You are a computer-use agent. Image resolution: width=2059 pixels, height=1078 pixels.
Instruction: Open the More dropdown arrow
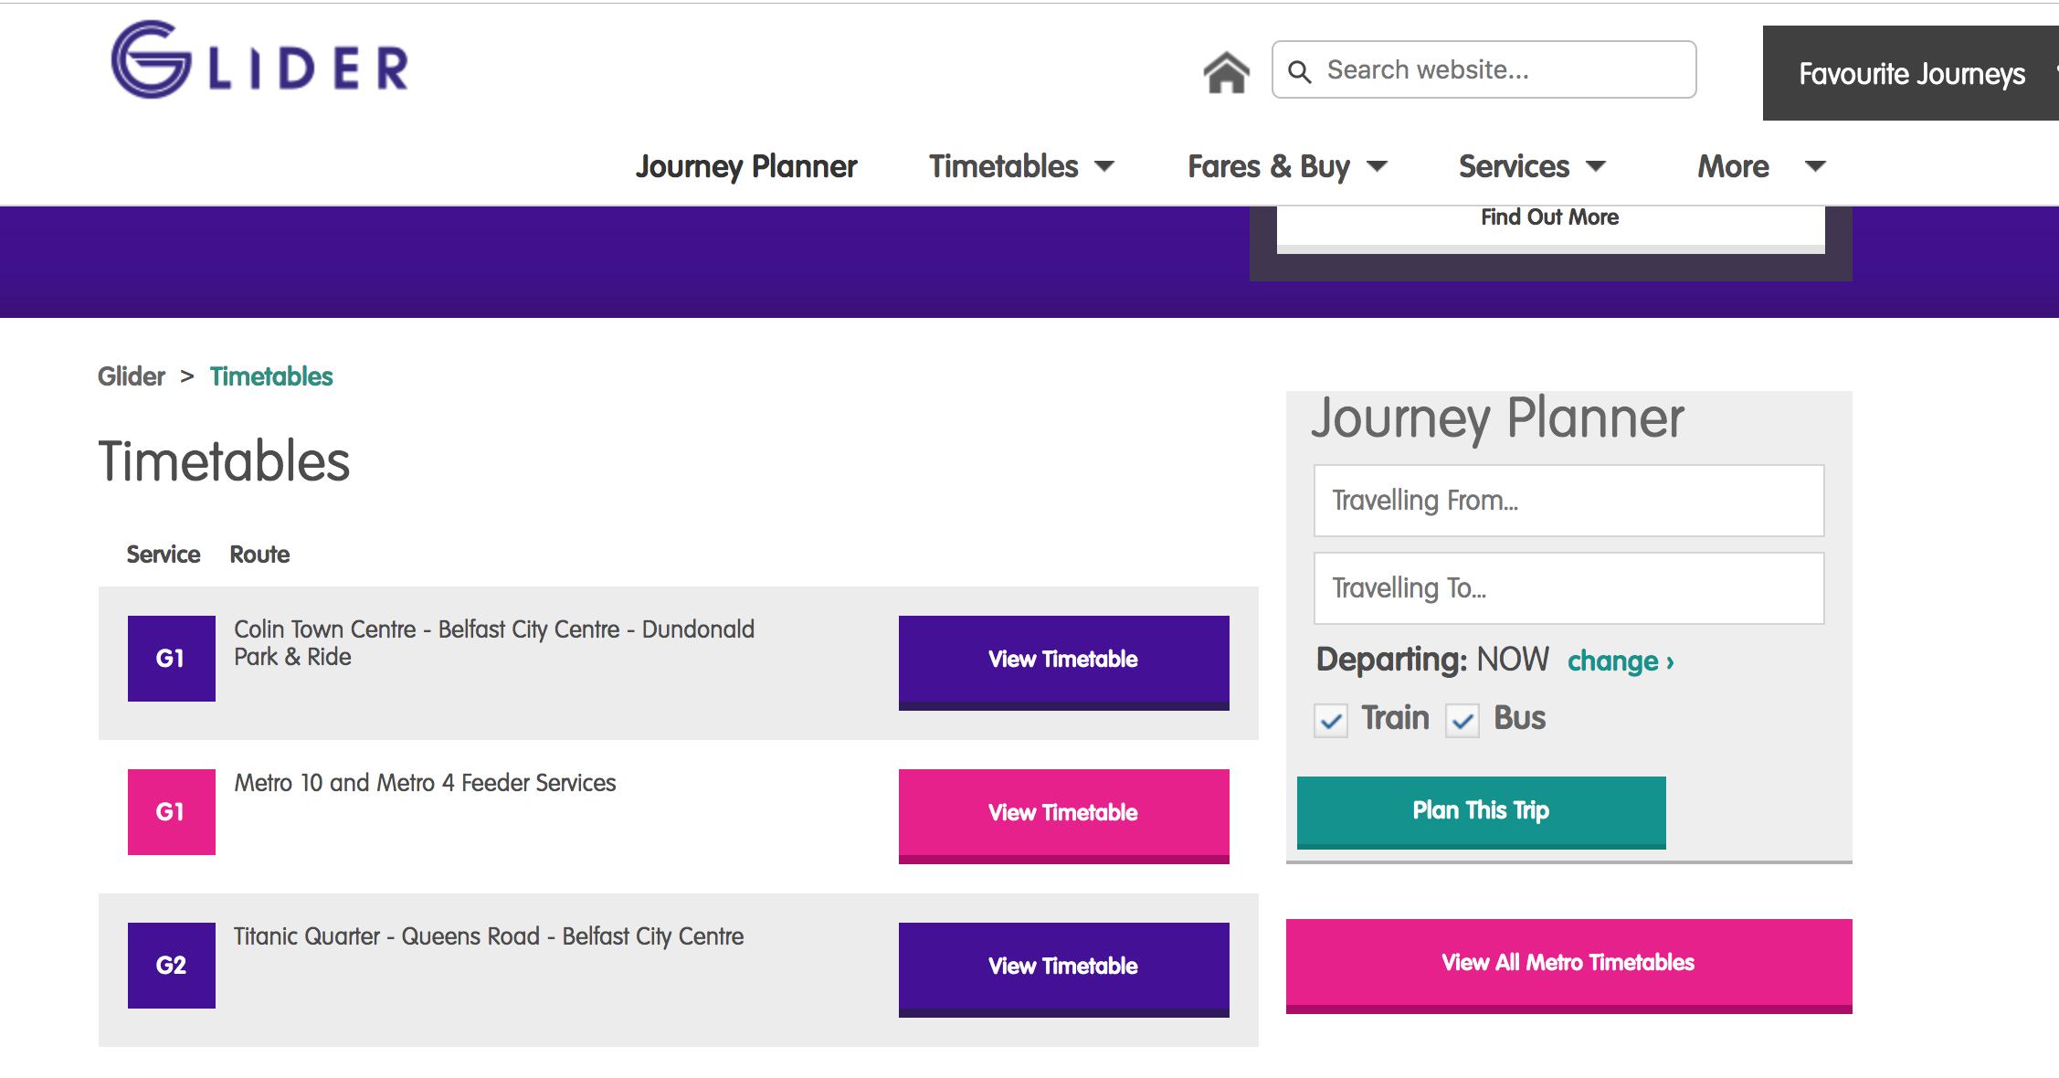(1815, 166)
